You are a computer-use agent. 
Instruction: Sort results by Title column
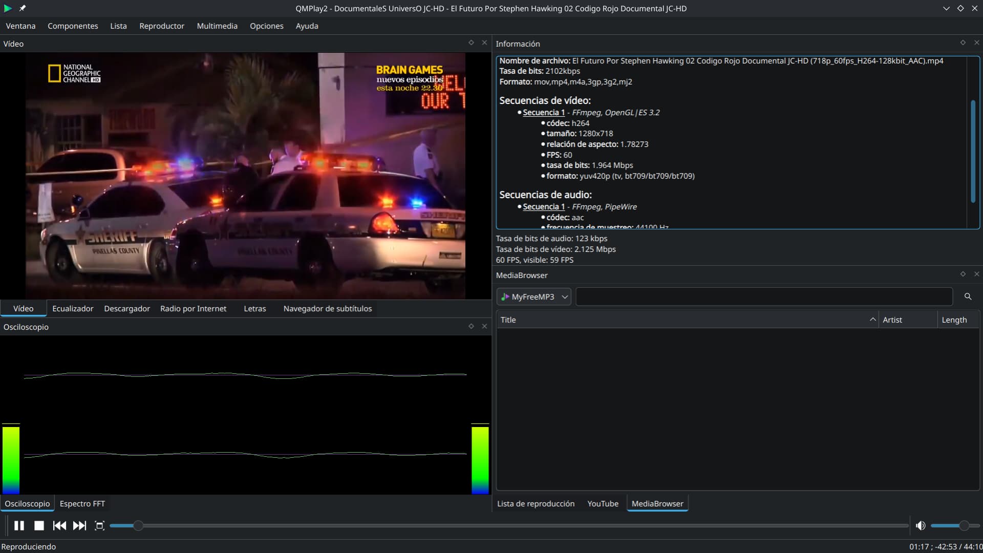(x=687, y=320)
